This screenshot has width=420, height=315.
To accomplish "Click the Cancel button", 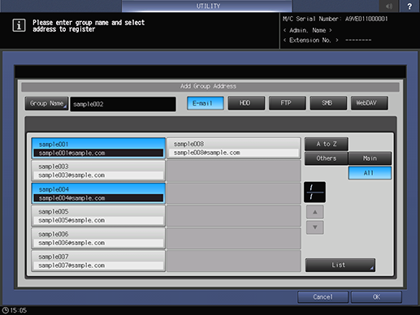I will pos(323,297).
